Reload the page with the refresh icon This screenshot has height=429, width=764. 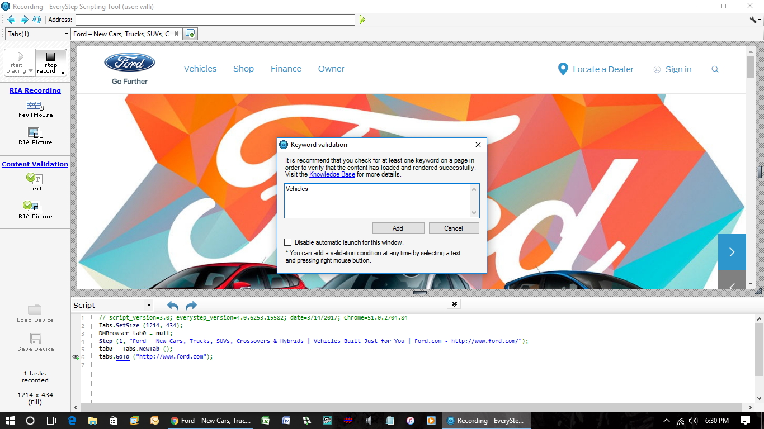coord(37,20)
